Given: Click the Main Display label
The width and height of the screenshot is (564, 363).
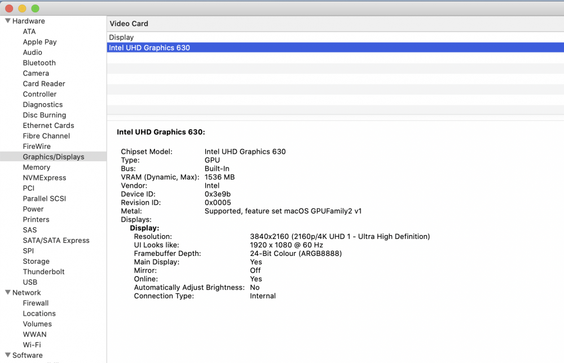Looking at the screenshot, I should tap(156, 262).
